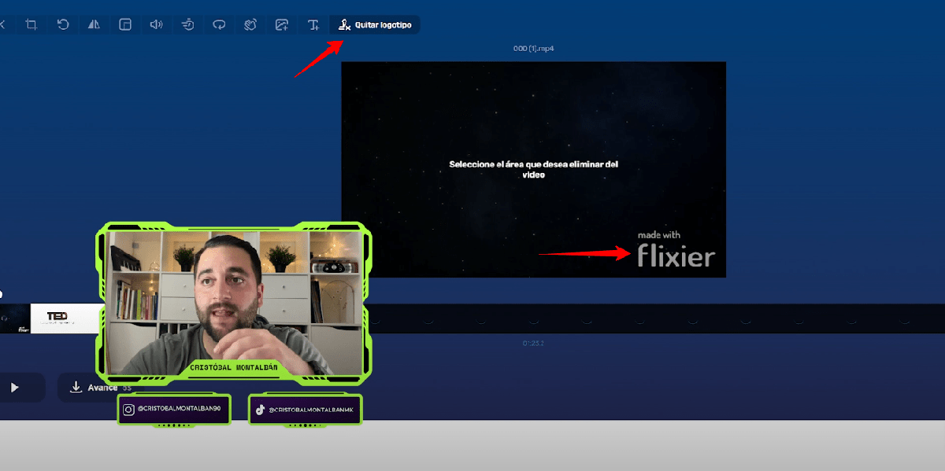This screenshot has height=471, width=945.
Task: Select the flip/mirror video tool
Action: [x=94, y=25]
